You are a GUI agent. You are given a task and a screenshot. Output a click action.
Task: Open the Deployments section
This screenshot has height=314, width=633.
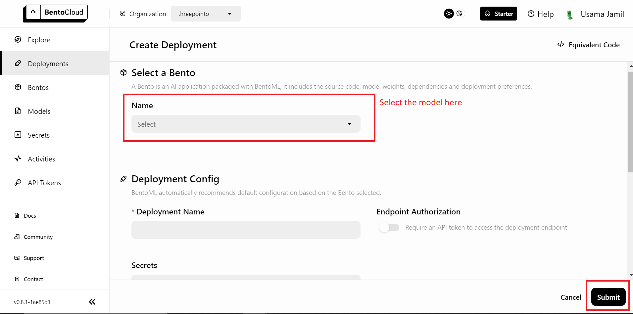coord(55,64)
